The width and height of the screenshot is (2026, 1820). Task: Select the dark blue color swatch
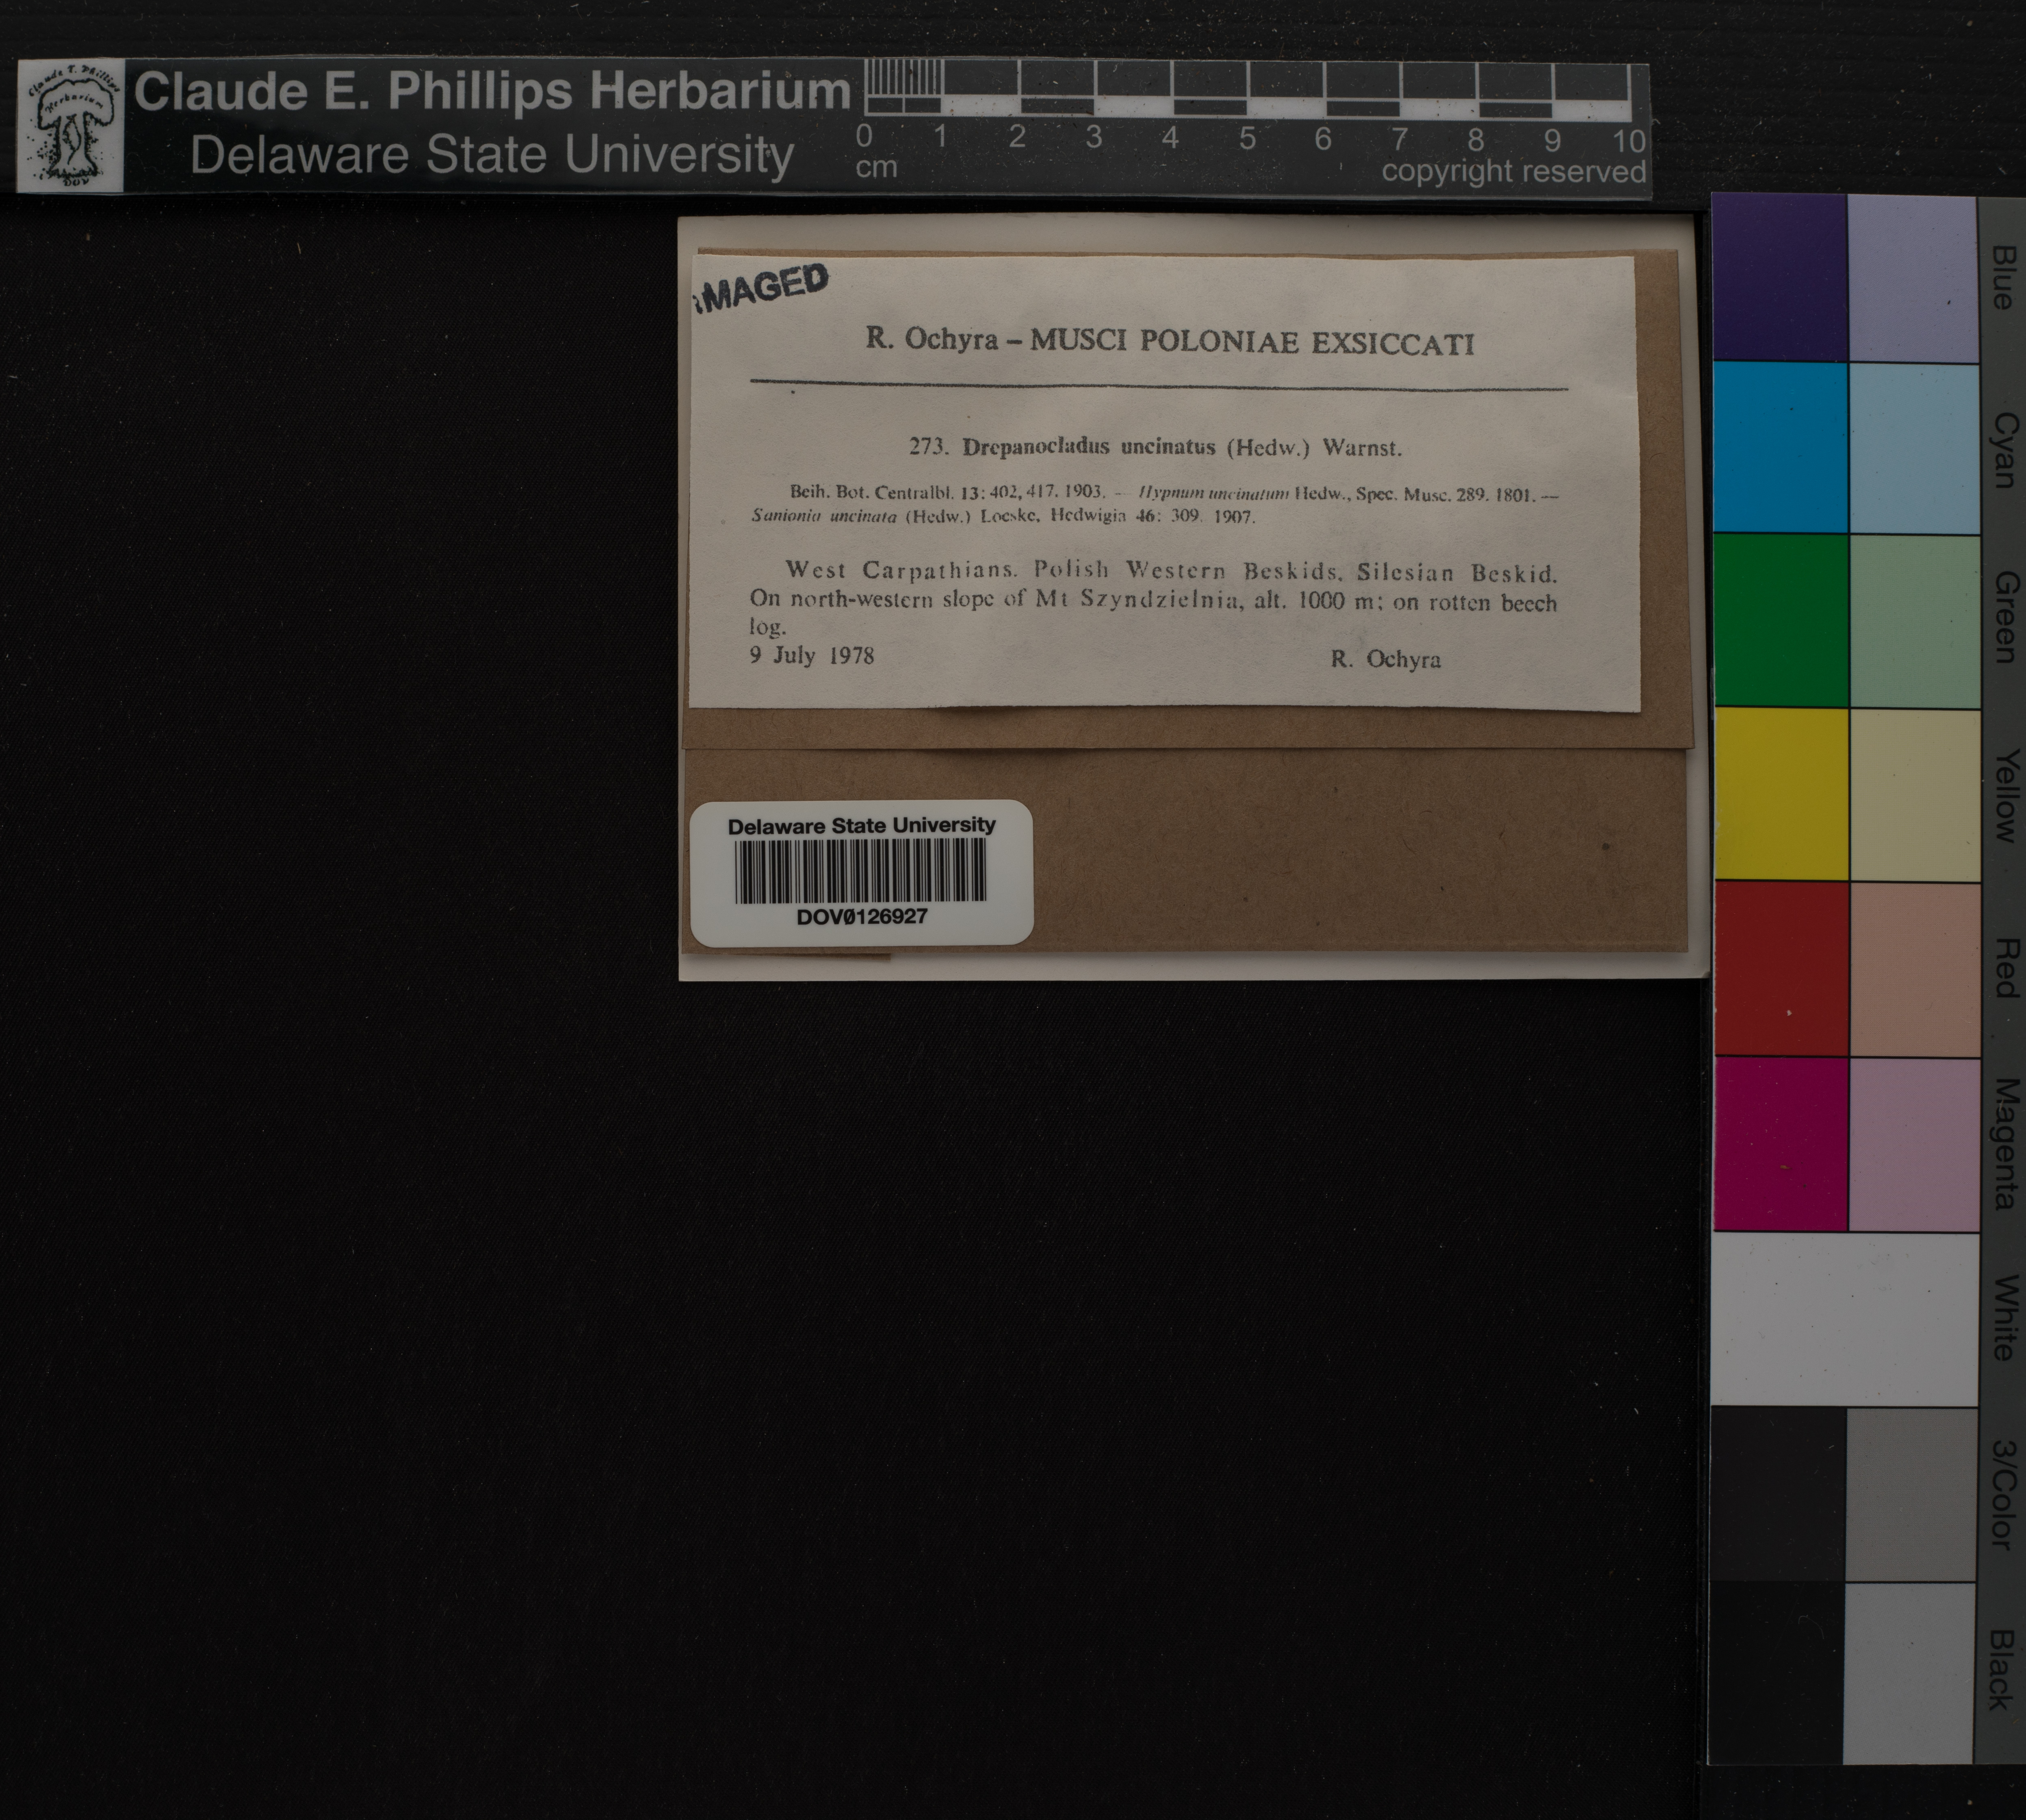1779,277
